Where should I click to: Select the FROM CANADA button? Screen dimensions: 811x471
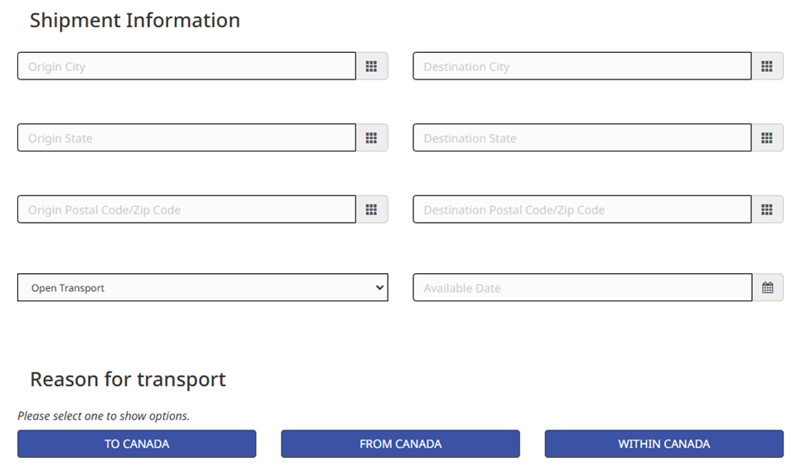point(400,444)
